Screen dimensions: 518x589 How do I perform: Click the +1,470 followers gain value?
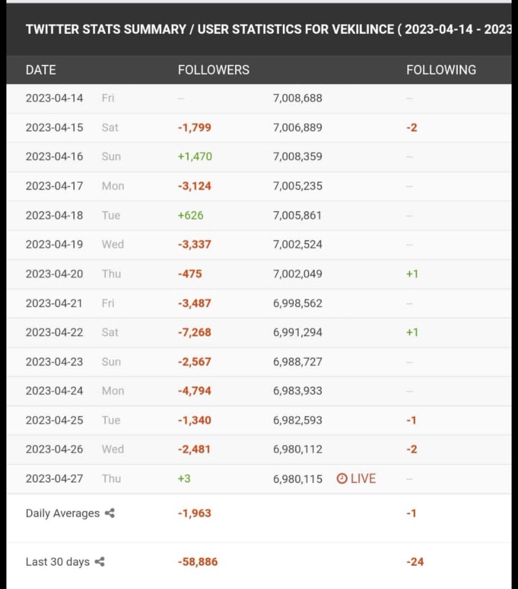pyautogui.click(x=195, y=157)
